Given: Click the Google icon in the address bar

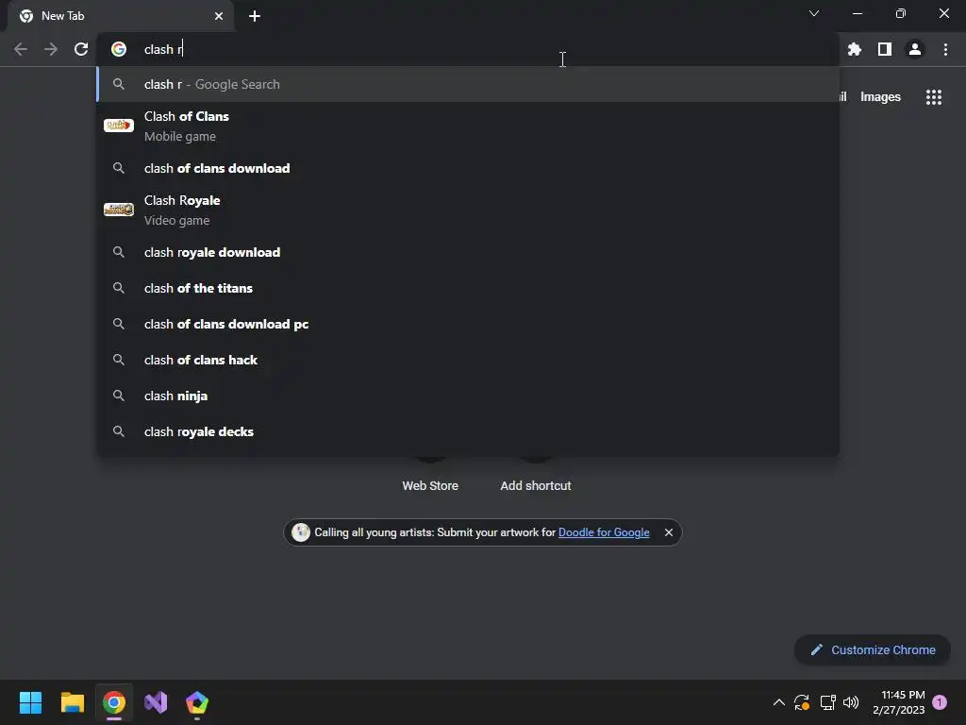Looking at the screenshot, I should [119, 49].
